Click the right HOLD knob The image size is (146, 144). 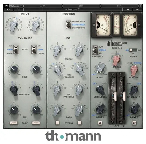click(x=36, y=69)
